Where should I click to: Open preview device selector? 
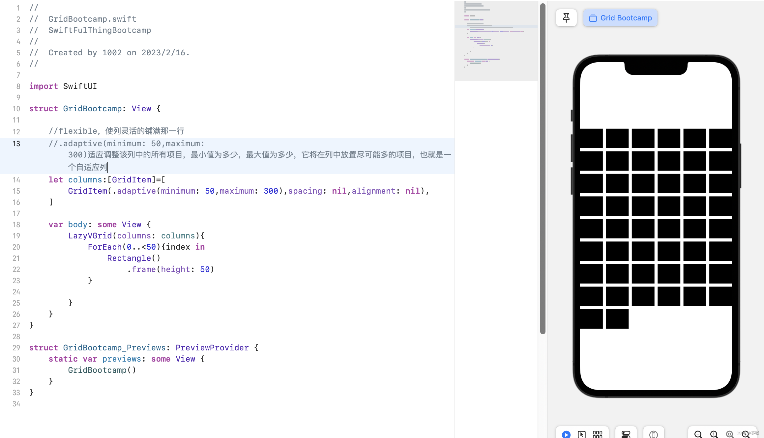tap(654, 434)
